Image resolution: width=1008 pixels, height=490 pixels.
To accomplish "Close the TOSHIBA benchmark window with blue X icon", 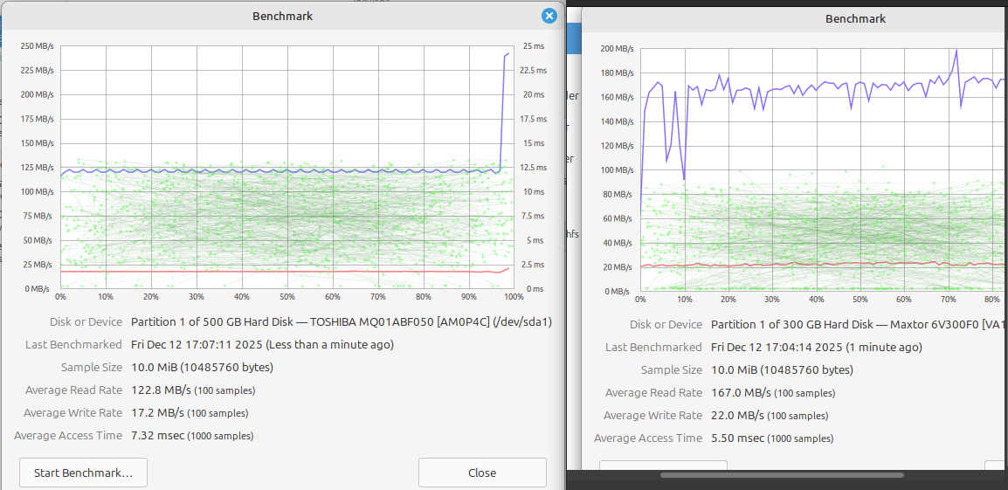I will click(x=549, y=16).
